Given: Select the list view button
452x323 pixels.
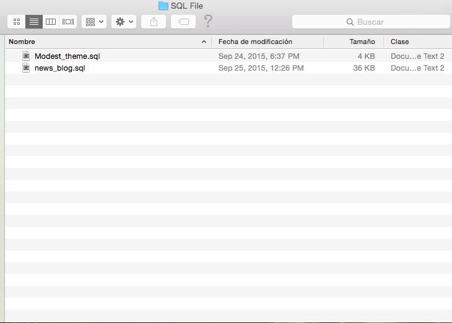Looking at the screenshot, I should point(34,22).
